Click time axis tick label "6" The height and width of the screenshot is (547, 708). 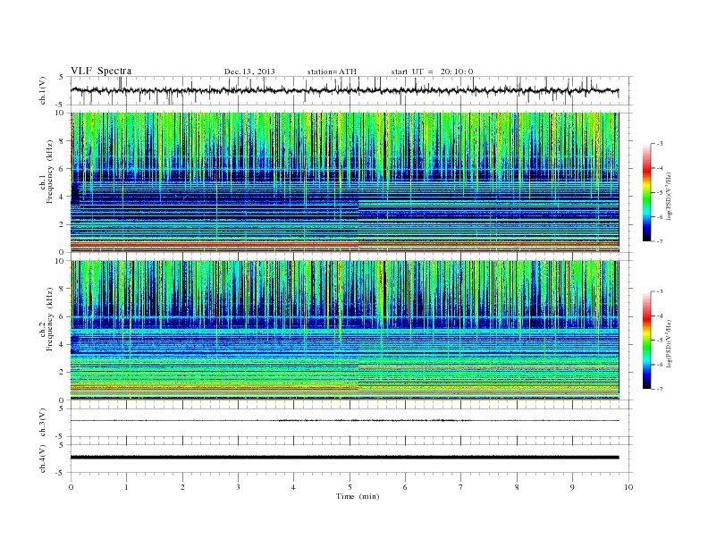[x=405, y=487]
